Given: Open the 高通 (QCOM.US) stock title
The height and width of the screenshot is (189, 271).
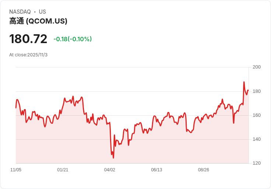Looking at the screenshot, I should pos(38,21).
